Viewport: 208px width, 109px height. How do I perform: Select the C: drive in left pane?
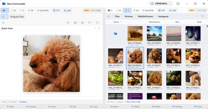5,10
